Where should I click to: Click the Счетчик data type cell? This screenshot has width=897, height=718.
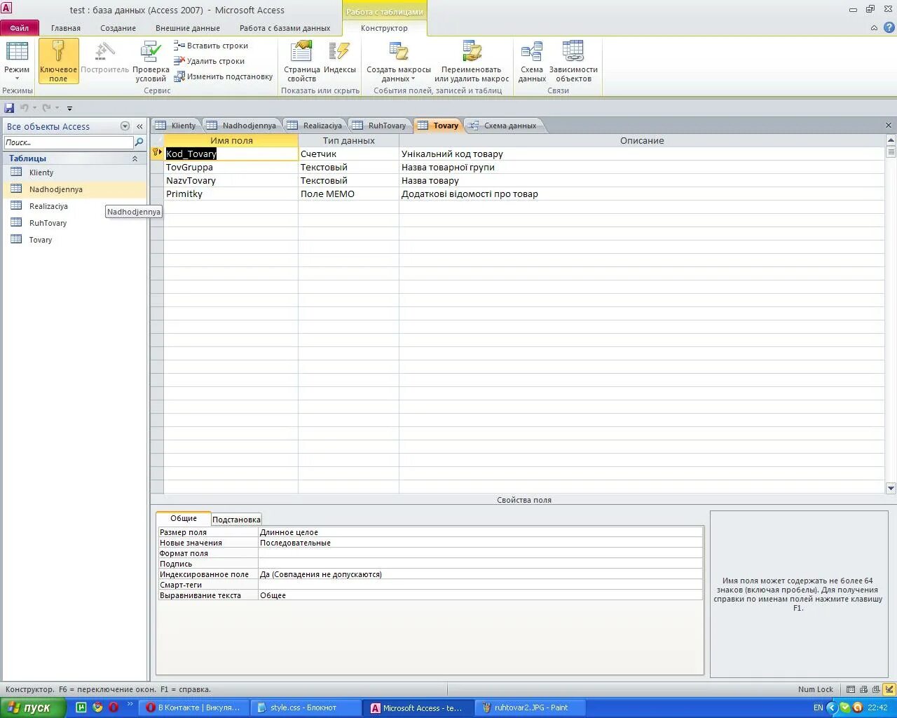click(348, 154)
